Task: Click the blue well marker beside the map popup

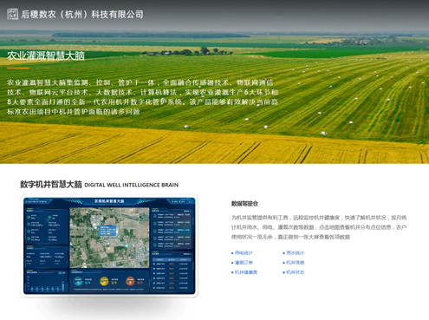Action: [x=95, y=228]
